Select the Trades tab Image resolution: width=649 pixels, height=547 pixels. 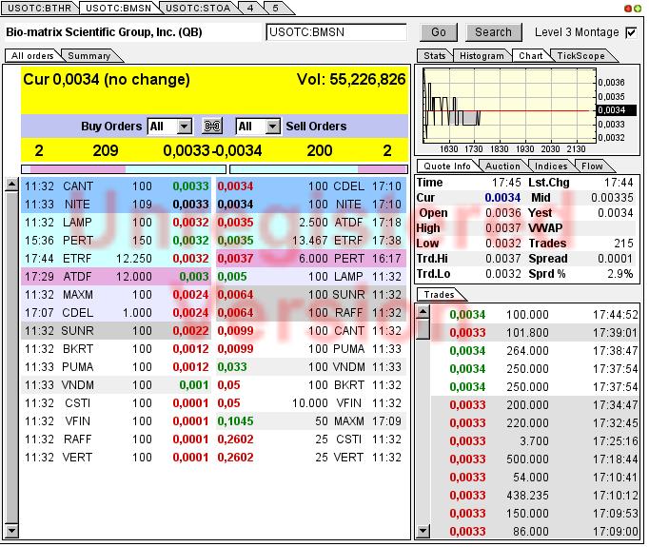point(439,295)
